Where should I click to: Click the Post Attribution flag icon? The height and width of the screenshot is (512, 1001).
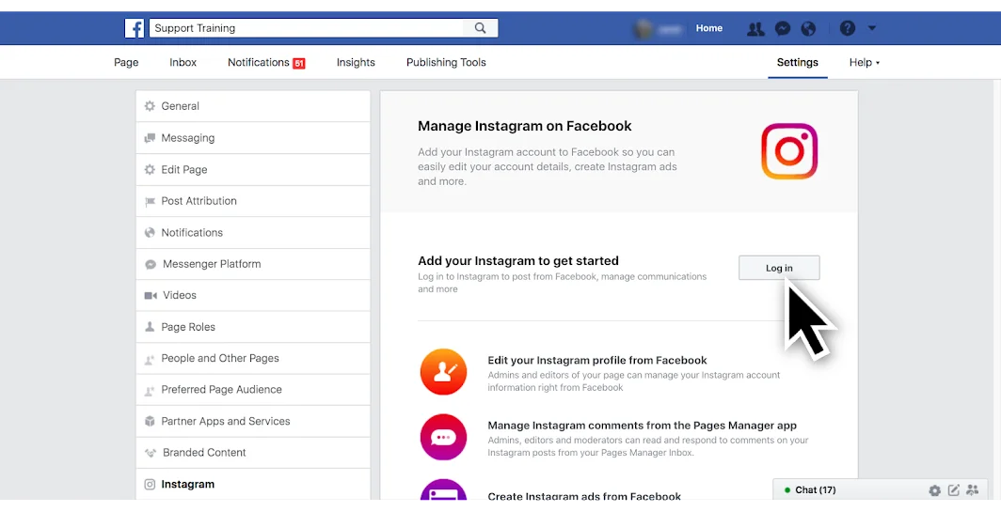[x=150, y=201]
